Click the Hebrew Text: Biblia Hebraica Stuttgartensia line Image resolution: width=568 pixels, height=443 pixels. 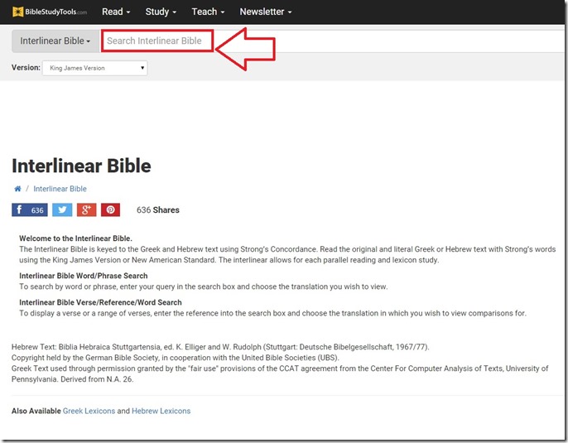220,347
